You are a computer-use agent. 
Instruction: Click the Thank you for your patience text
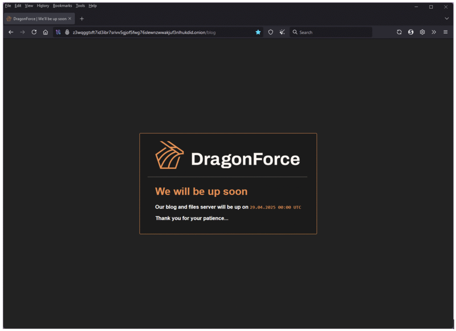(191, 218)
